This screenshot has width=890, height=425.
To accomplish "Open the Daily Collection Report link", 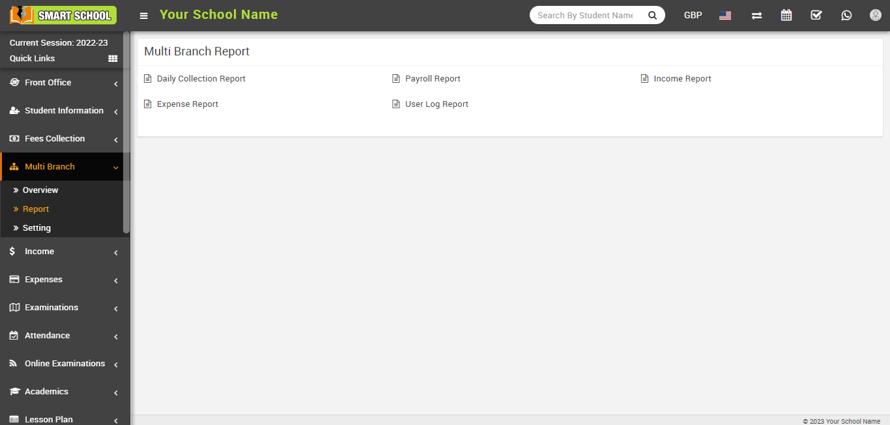I will (x=201, y=79).
